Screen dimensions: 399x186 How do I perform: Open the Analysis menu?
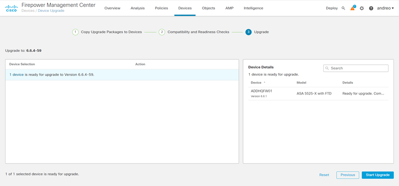pos(138,8)
